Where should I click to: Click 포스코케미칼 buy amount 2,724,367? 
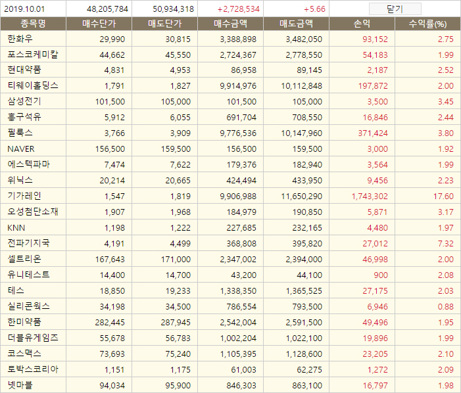tap(238, 55)
